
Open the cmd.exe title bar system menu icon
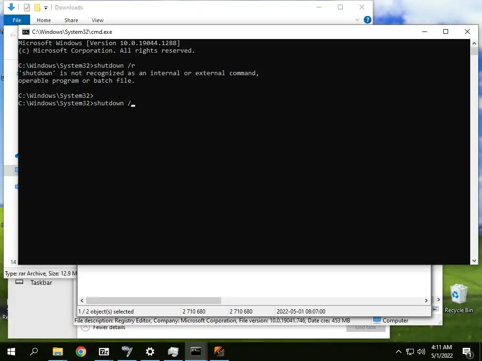tap(26, 32)
